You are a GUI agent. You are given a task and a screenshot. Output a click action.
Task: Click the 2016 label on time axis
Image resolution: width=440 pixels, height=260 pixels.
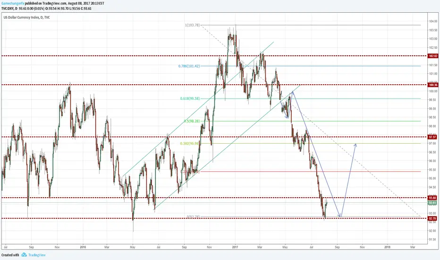83,247
